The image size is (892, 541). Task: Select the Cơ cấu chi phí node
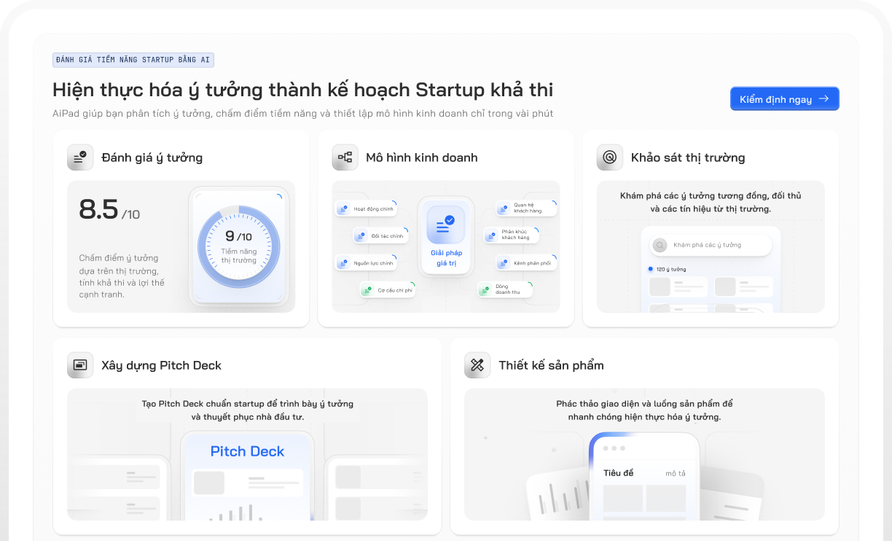coord(388,289)
